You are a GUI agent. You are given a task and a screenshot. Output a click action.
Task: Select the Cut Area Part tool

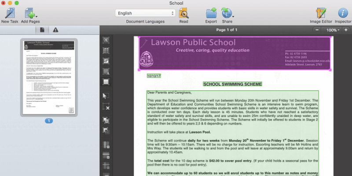tap(106, 131)
